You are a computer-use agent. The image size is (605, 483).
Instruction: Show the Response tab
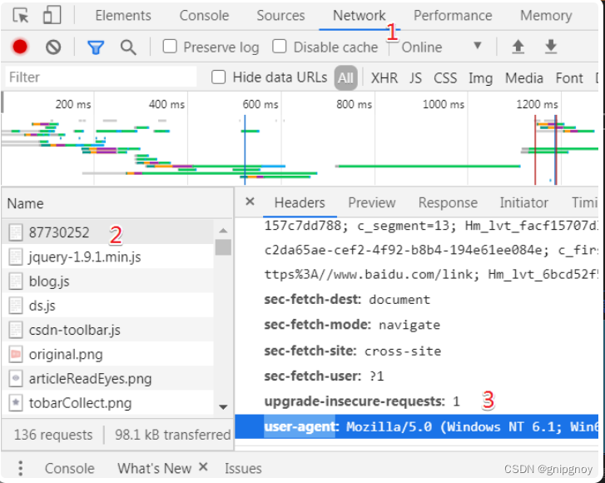(448, 202)
